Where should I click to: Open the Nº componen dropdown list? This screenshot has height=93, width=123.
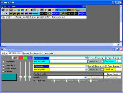coord(86,58)
